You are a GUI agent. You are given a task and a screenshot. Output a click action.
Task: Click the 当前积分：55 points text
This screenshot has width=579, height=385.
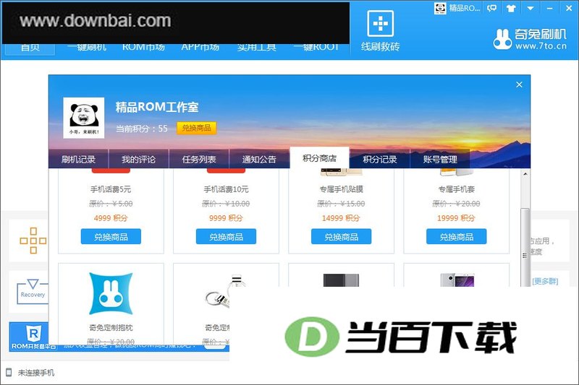[142, 129]
